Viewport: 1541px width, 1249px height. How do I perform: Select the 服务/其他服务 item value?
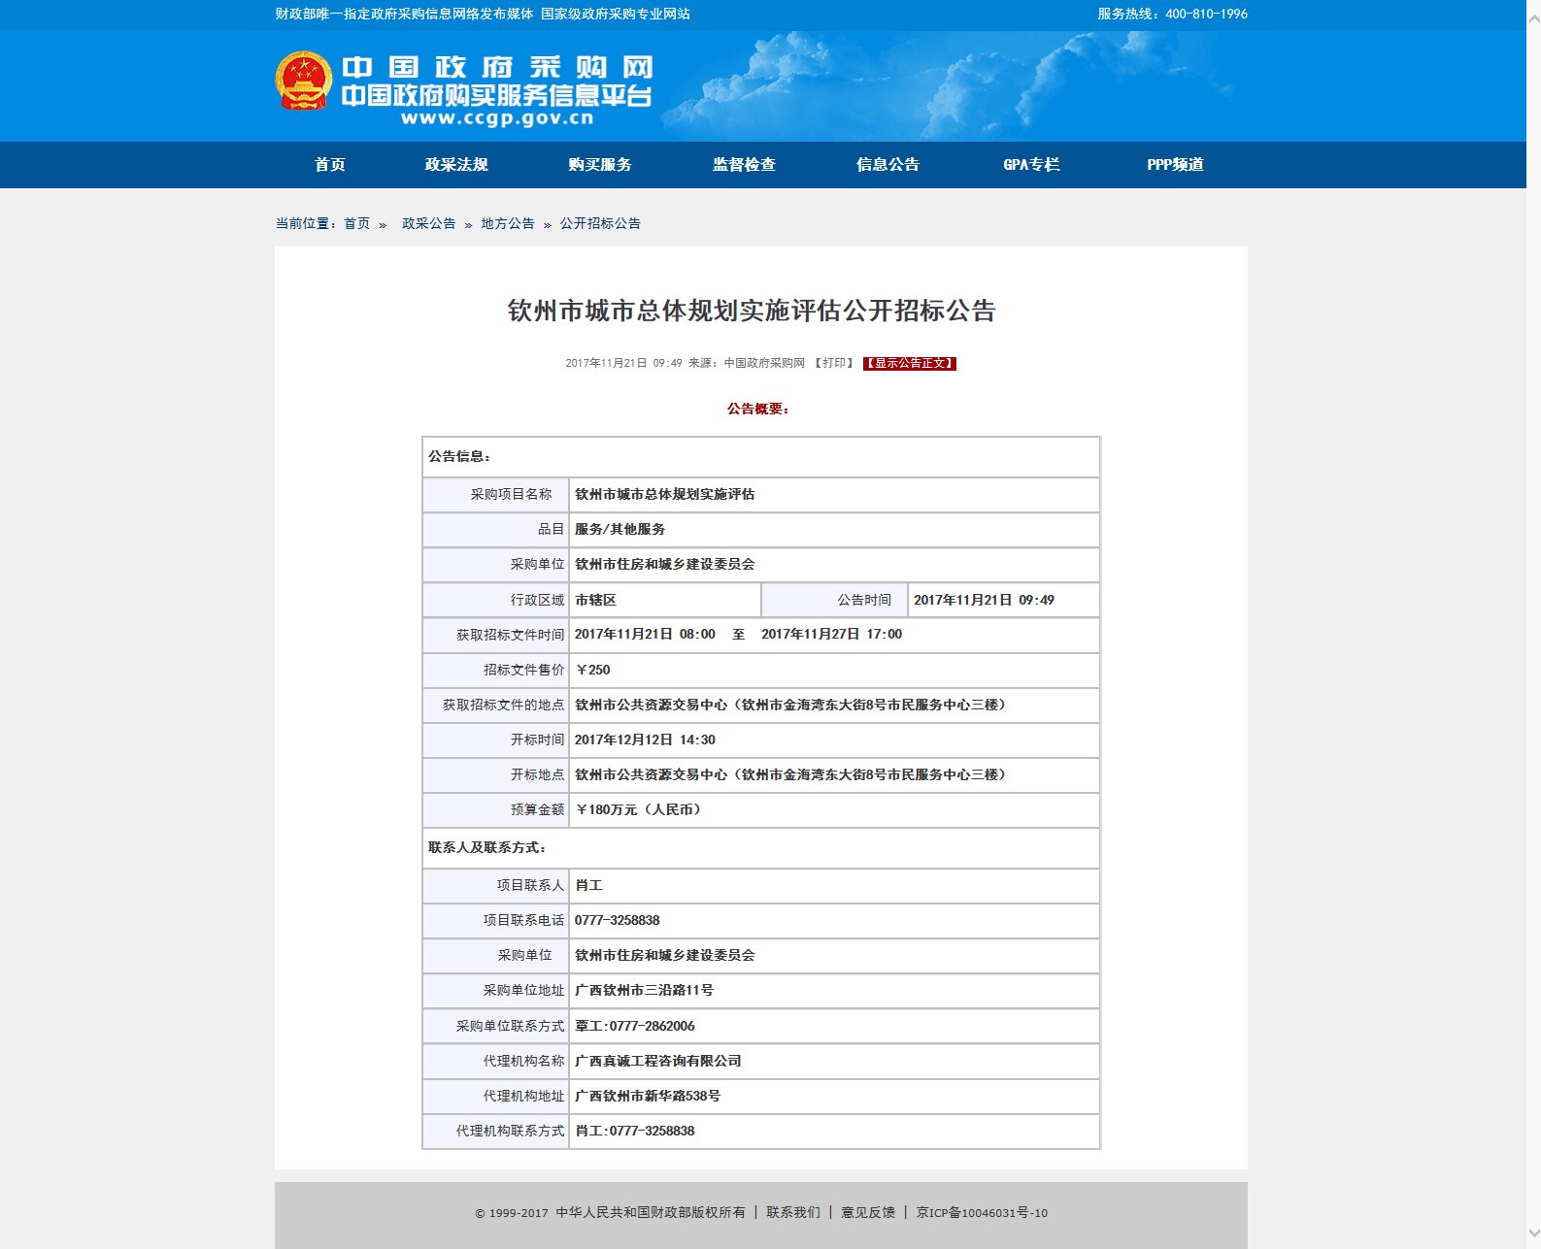(x=620, y=529)
